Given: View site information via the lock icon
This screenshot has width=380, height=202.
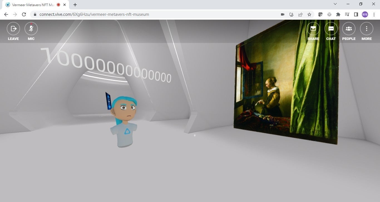Looking at the screenshot, I should 35,14.
